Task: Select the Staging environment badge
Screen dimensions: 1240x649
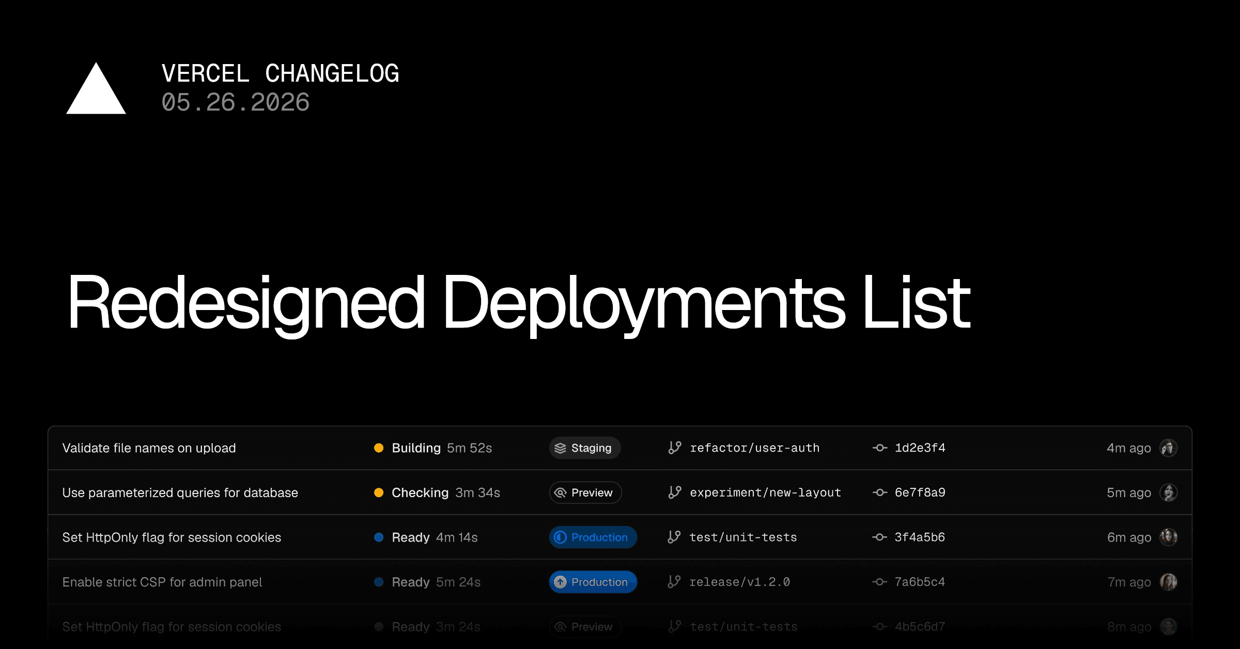Action: [585, 448]
